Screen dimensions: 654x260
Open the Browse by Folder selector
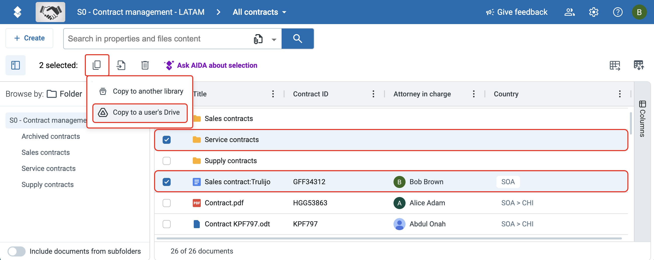64,94
